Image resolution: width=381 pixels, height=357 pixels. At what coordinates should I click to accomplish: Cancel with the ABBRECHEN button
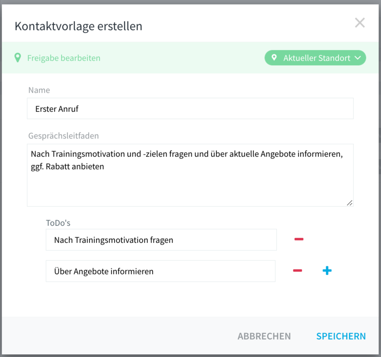click(x=264, y=336)
